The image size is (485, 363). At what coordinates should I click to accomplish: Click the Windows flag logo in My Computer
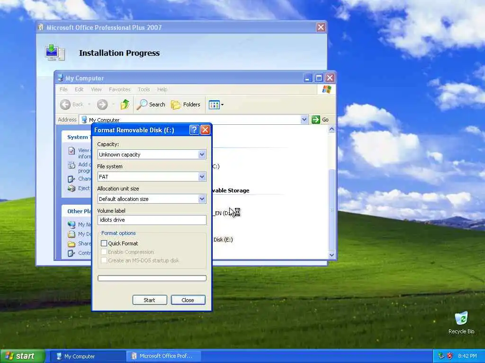(327, 89)
